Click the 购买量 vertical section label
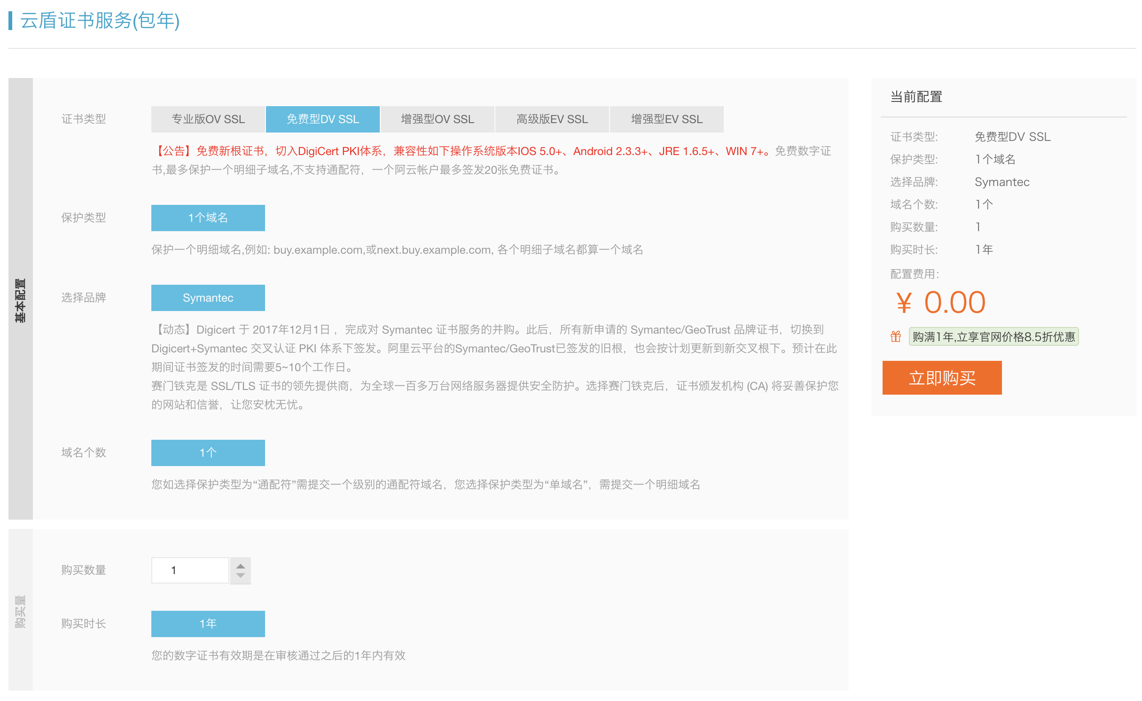The image size is (1142, 701). (x=20, y=611)
